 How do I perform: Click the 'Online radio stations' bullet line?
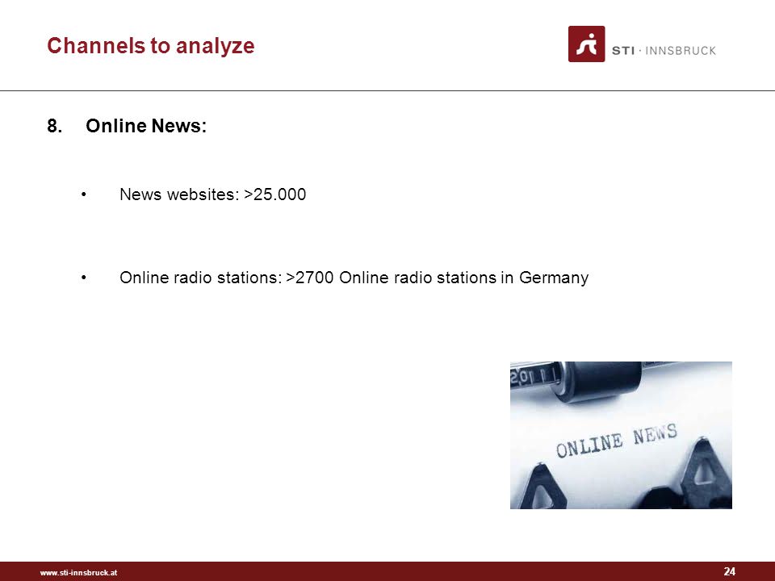[x=354, y=277]
